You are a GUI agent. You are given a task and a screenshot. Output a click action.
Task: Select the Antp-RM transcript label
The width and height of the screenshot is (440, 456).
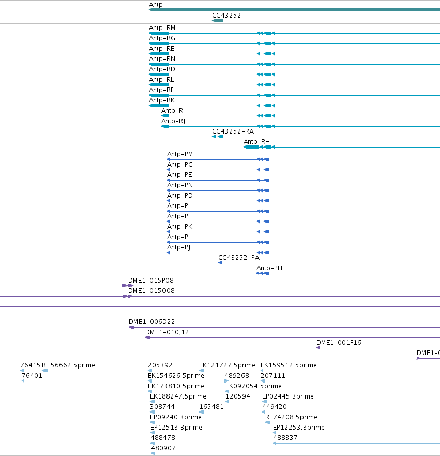pos(162,28)
